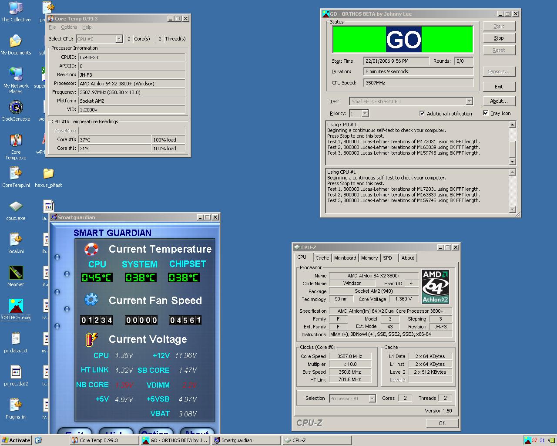Expand Select CPU dropdown in Core Temp
Screen dimensions: 557x446
pos(119,39)
